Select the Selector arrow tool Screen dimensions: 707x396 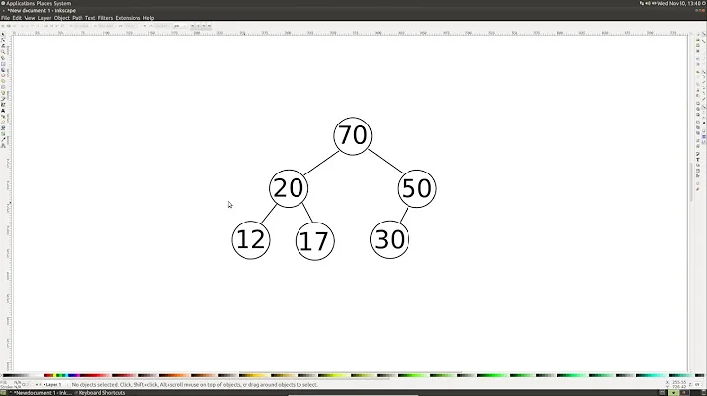3,34
